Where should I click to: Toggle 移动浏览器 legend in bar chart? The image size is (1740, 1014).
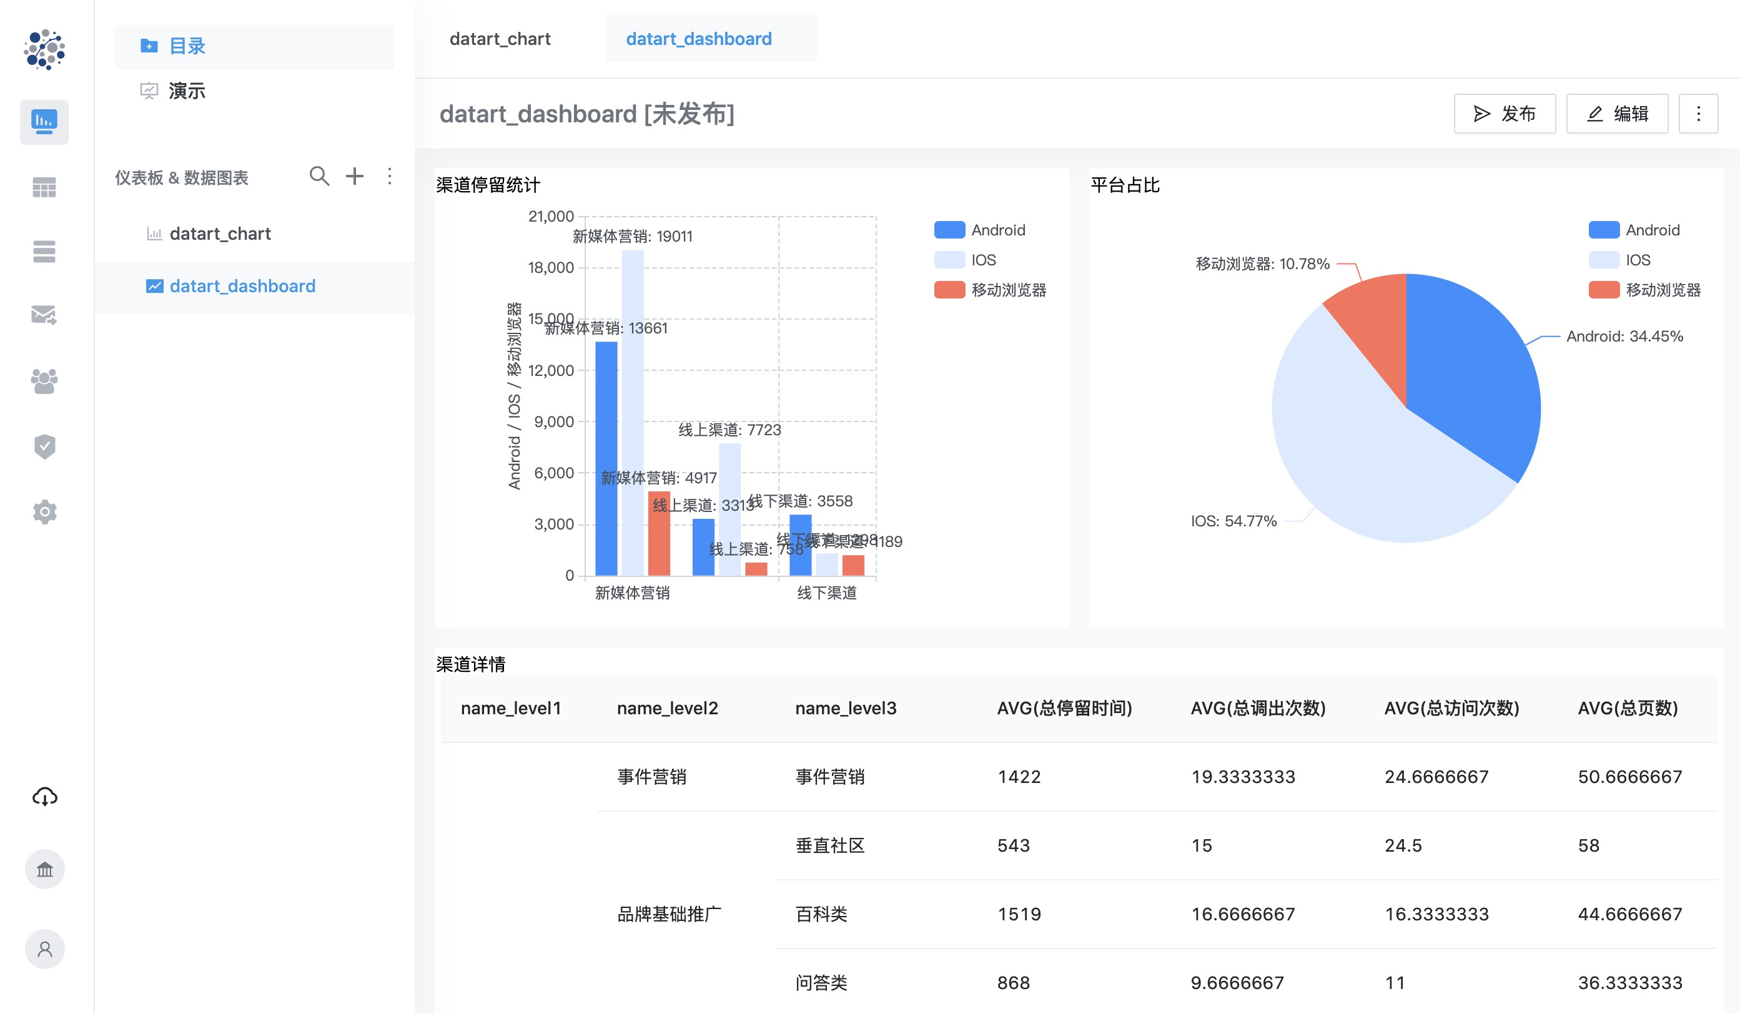tap(990, 290)
